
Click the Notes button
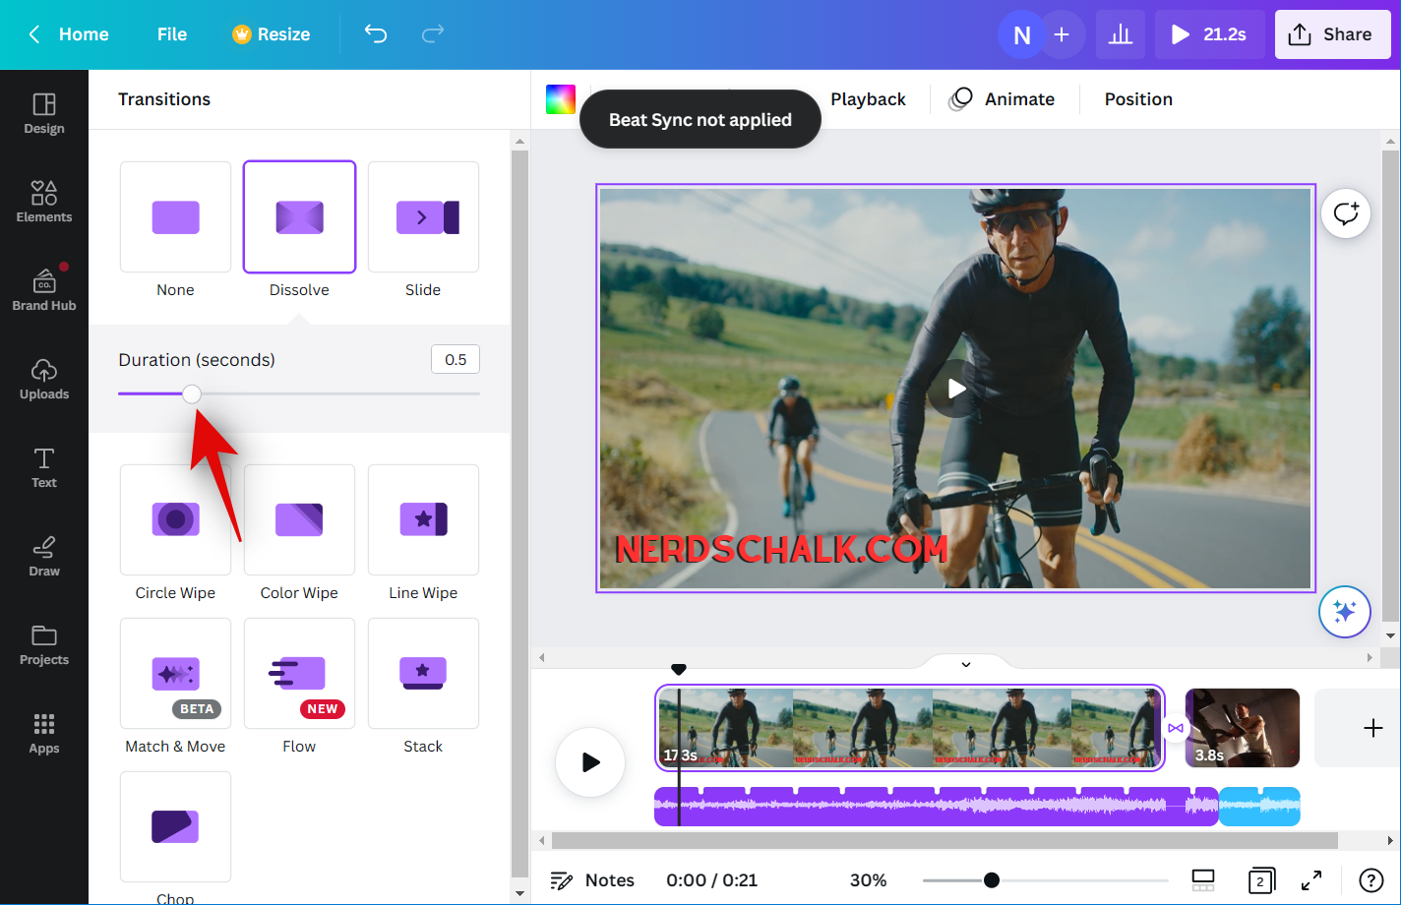592,880
